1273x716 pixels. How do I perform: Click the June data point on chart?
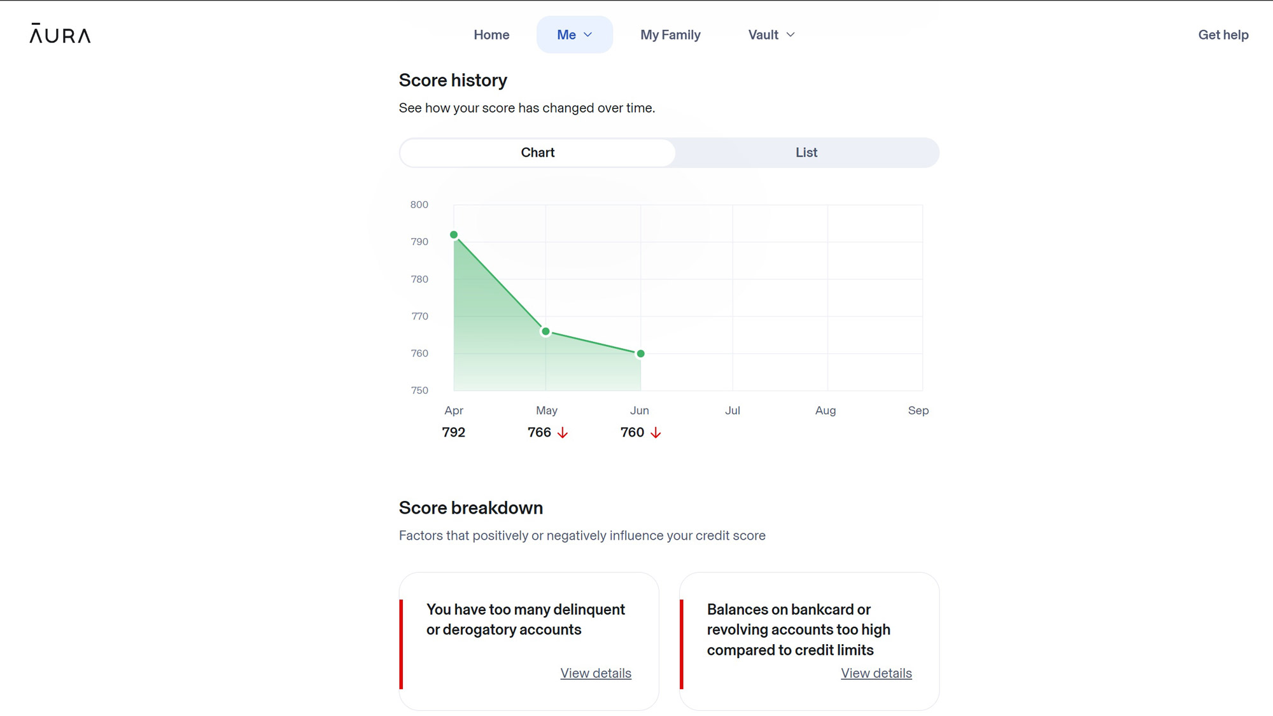point(640,354)
